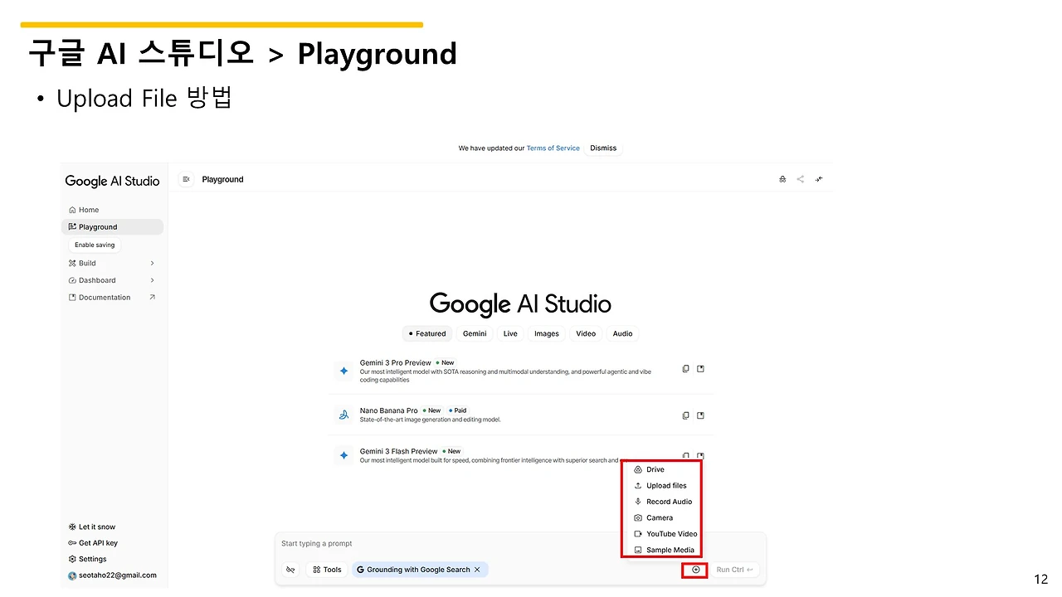Switch to the Images tab

click(x=547, y=333)
